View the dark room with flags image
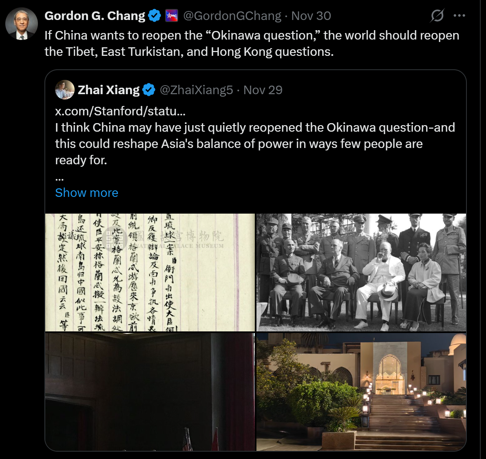This screenshot has height=459, width=486. pos(150,392)
